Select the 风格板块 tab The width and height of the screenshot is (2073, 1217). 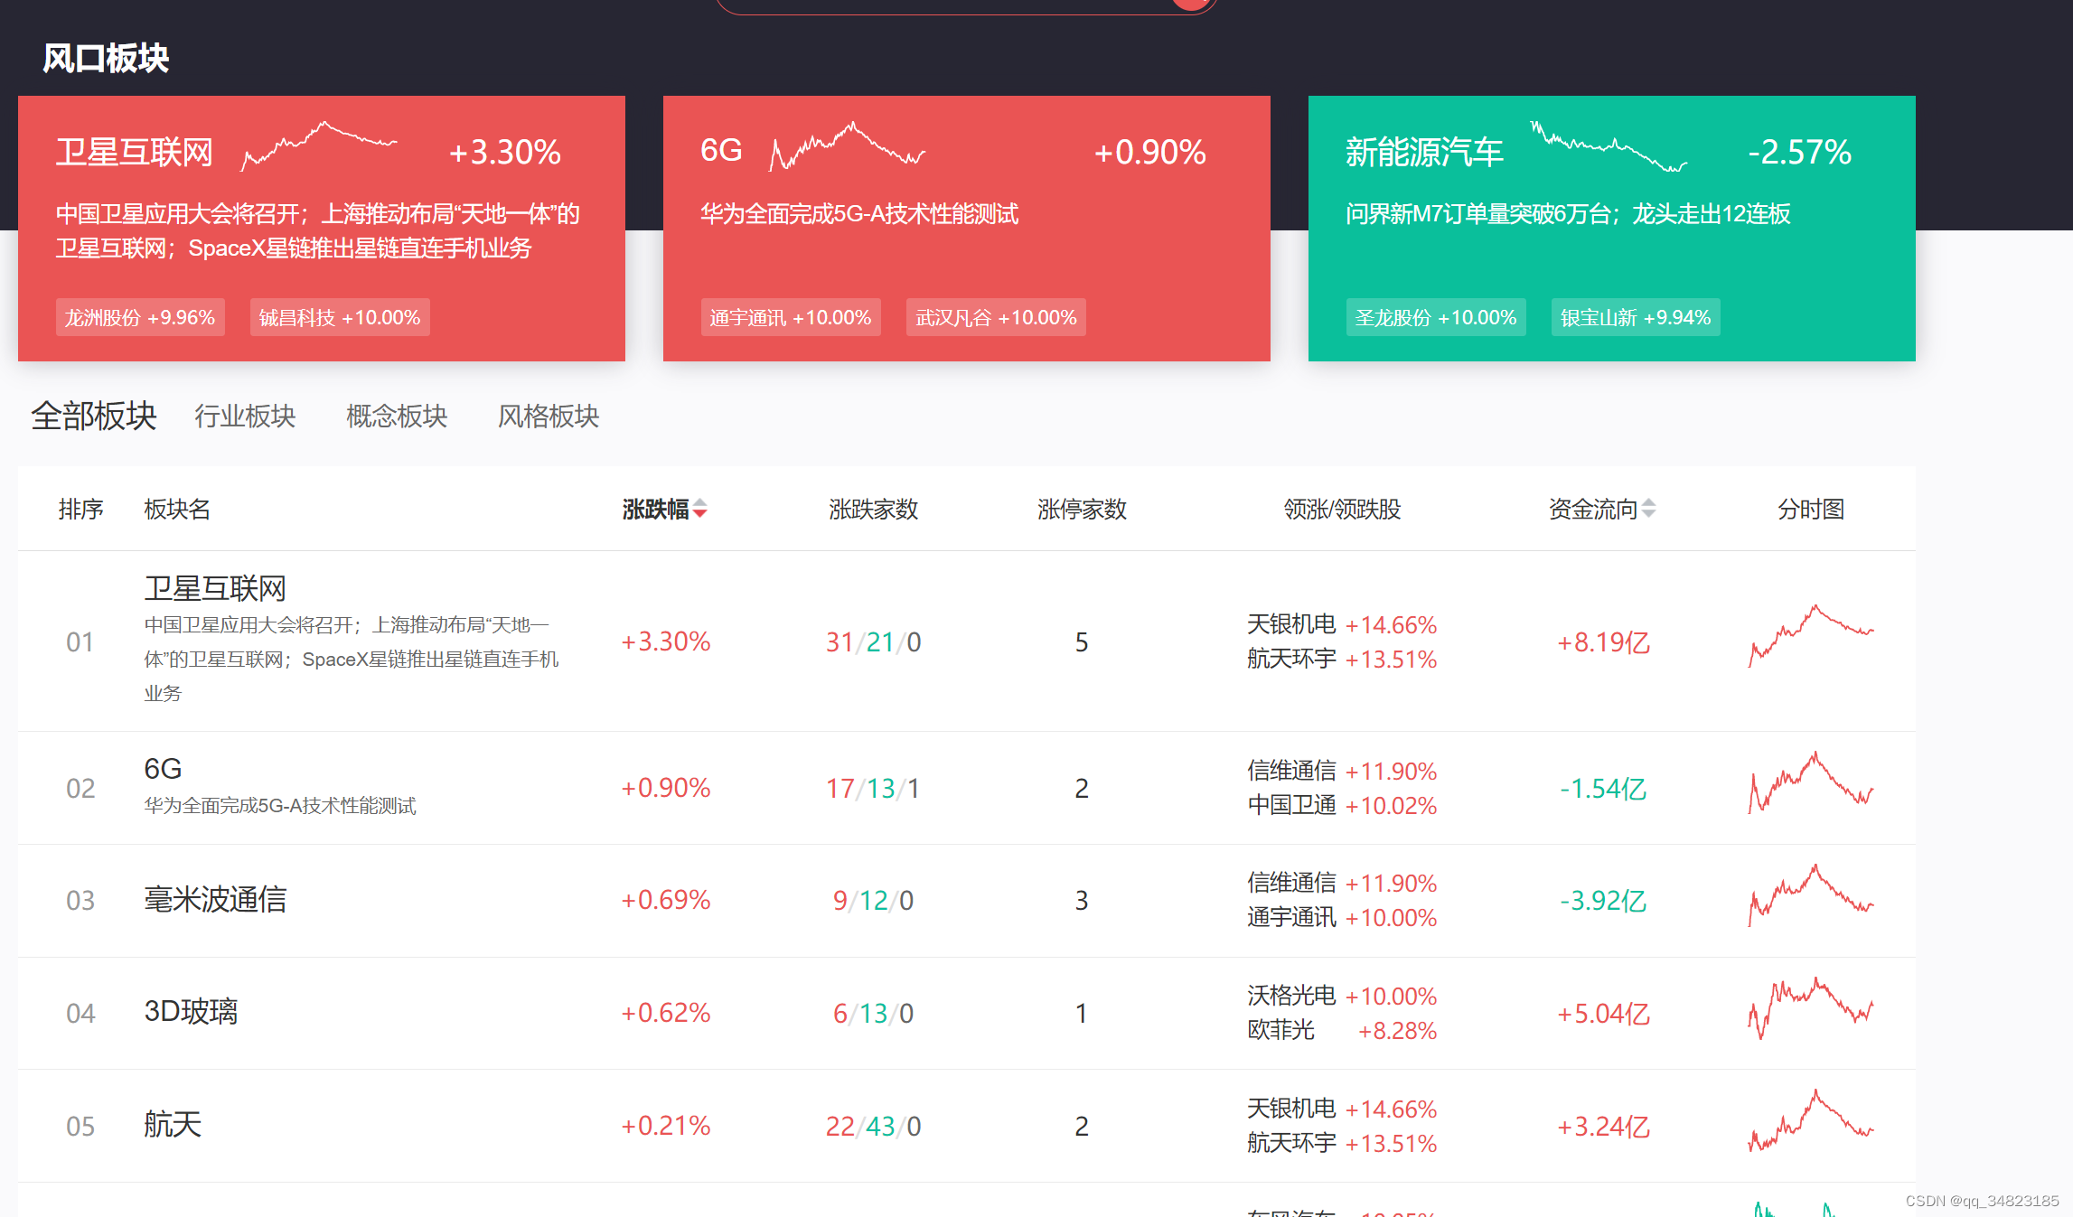(549, 417)
